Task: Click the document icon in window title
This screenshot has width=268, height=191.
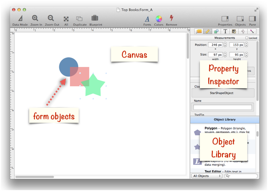Action: pyautogui.click(x=118, y=10)
